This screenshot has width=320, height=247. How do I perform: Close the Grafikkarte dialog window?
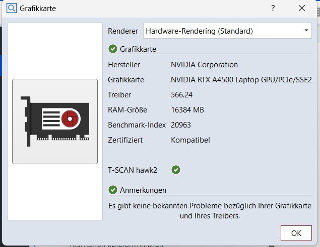coord(302,9)
